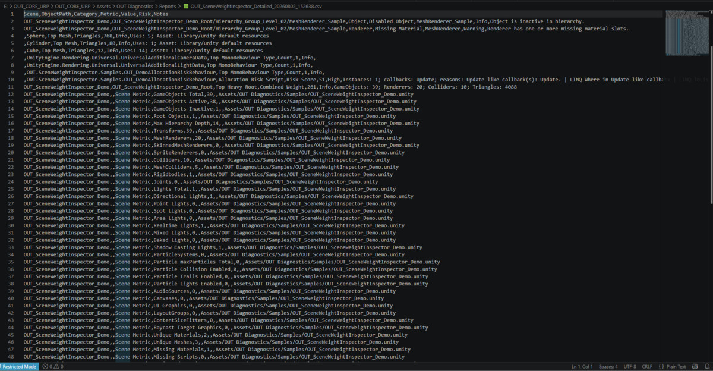Click the 'Joints,0' row
Image resolution: width=713 pixels, height=371 pixels.
(201, 181)
